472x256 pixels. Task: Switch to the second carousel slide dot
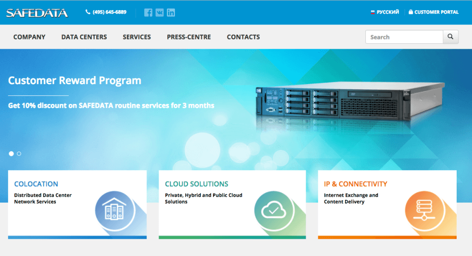pos(19,154)
